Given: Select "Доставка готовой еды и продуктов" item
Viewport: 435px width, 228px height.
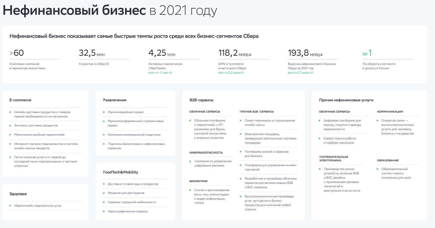Looking at the screenshot, I should 133,184.
